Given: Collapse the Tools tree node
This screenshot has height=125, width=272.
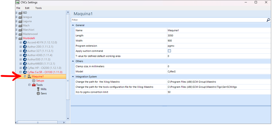Looking at the screenshot, I should [29, 85].
